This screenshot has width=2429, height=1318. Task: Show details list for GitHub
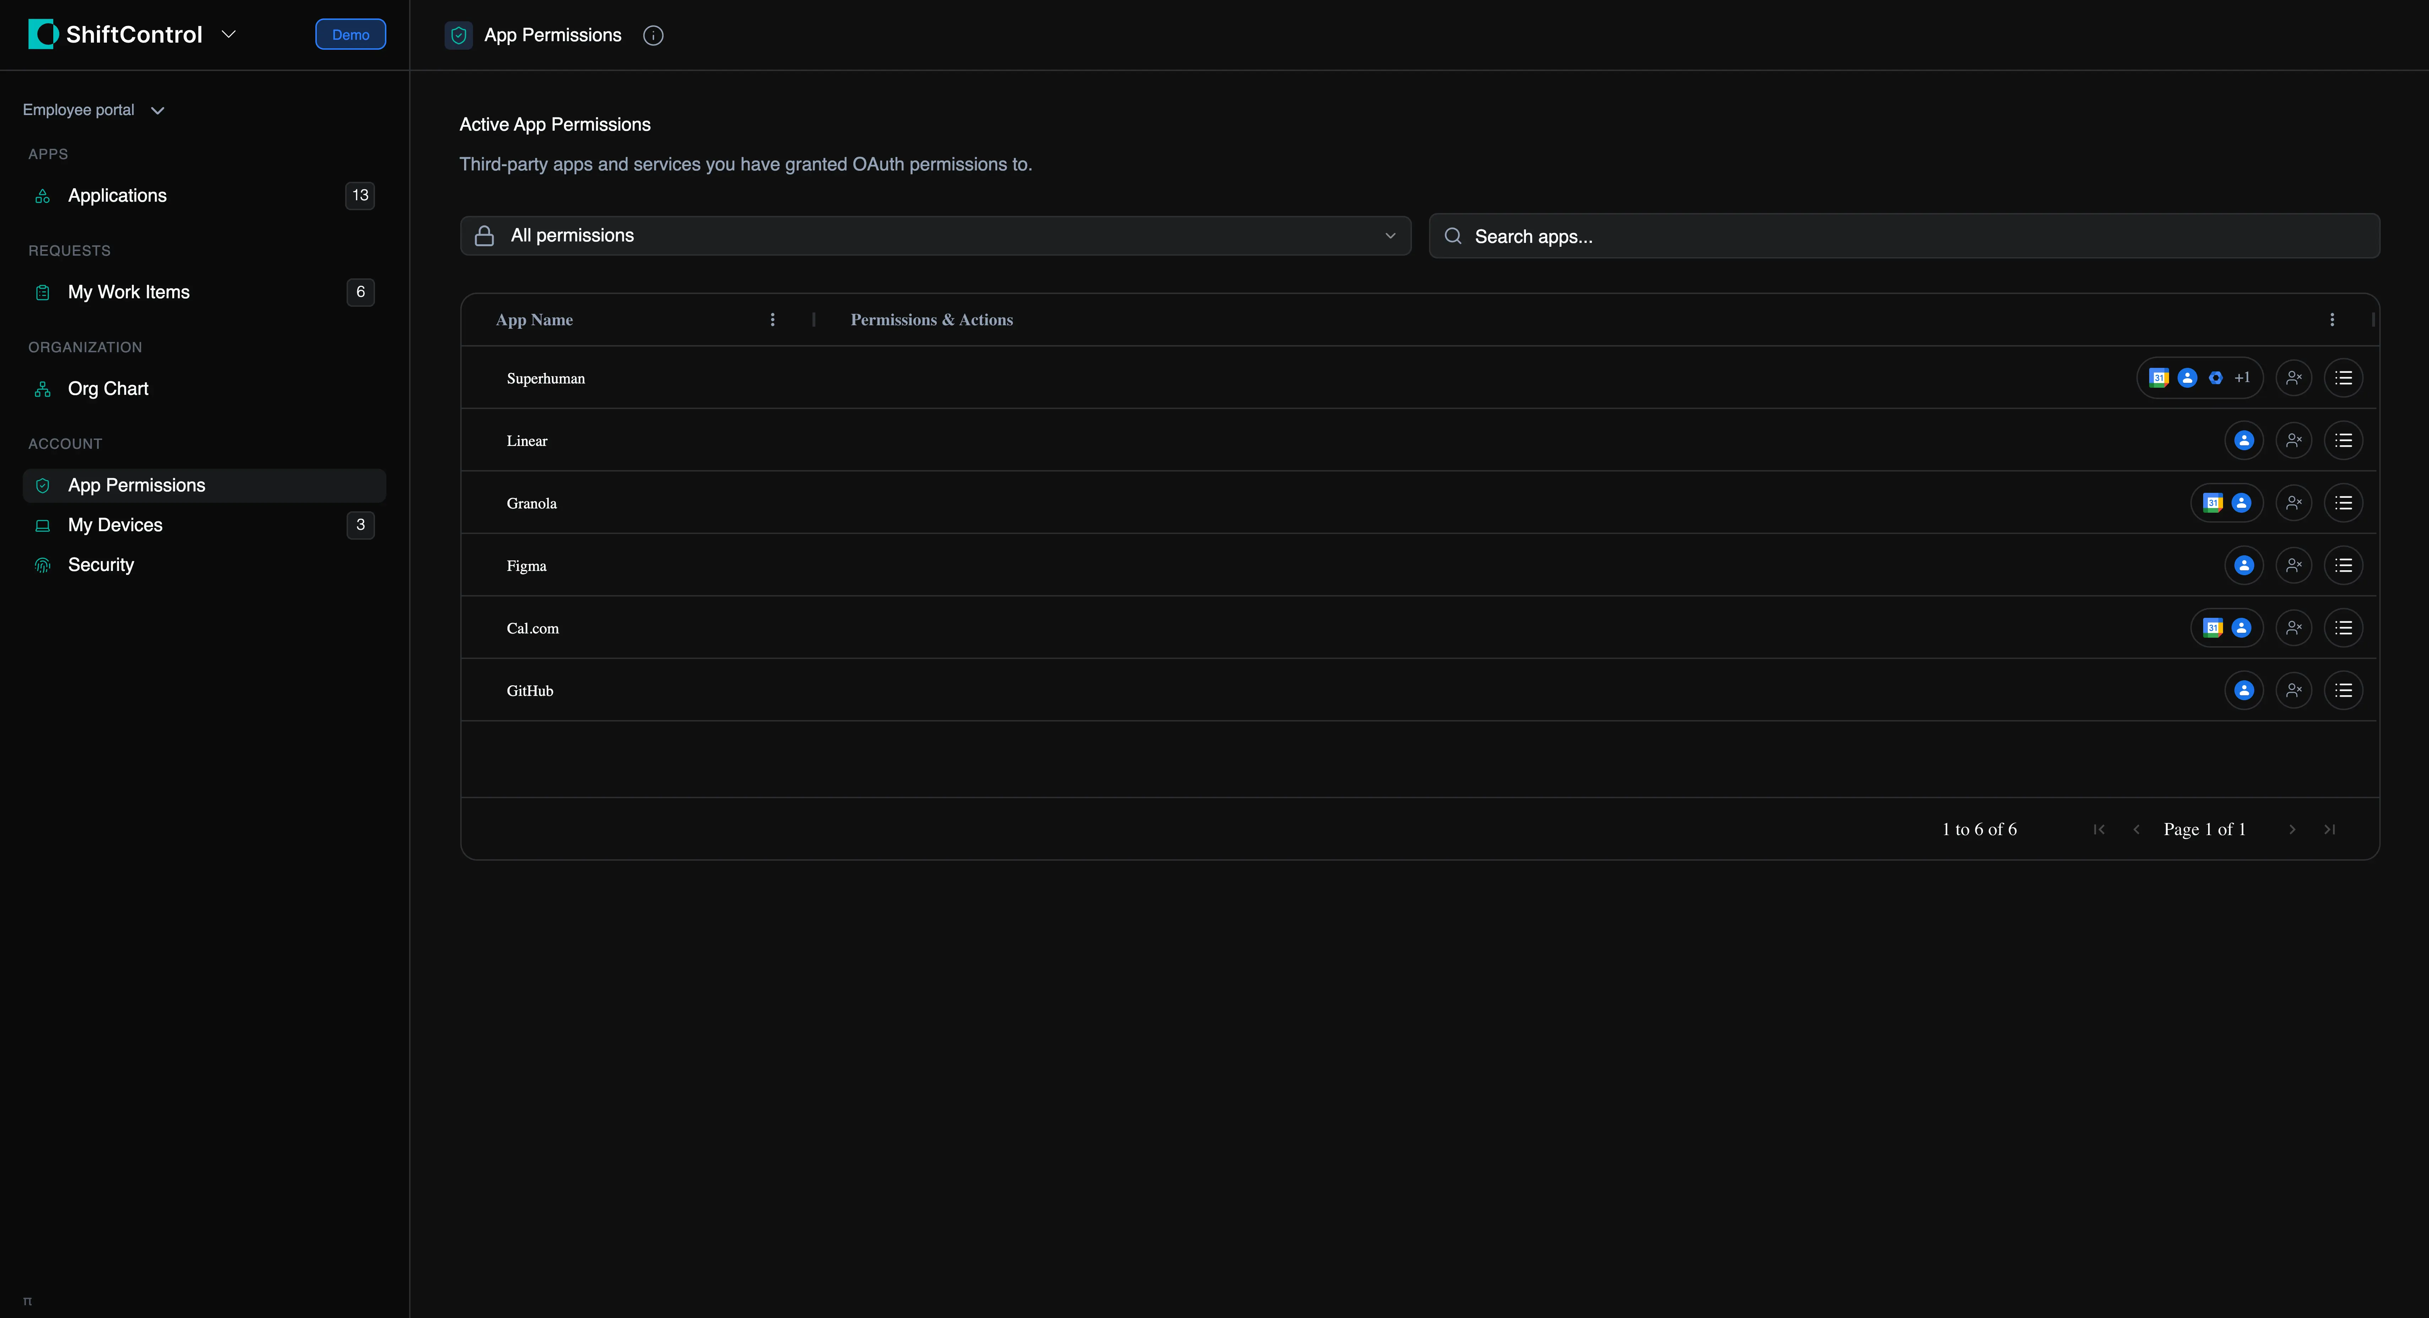click(x=2343, y=690)
